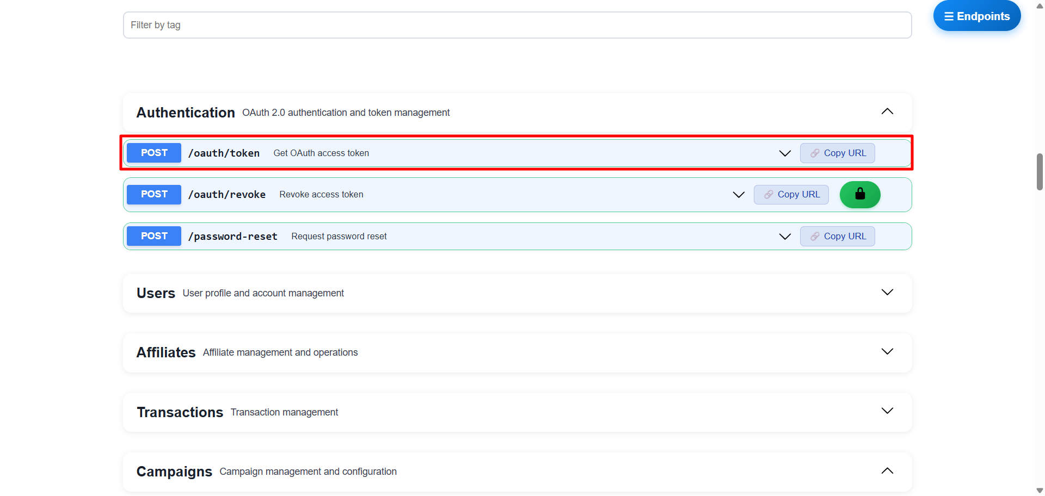This screenshot has width=1045, height=496.
Task: Click the vertical page scrollbar thumb
Action: tap(1040, 172)
